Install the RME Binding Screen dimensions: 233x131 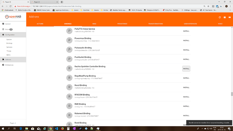(x=186, y=106)
